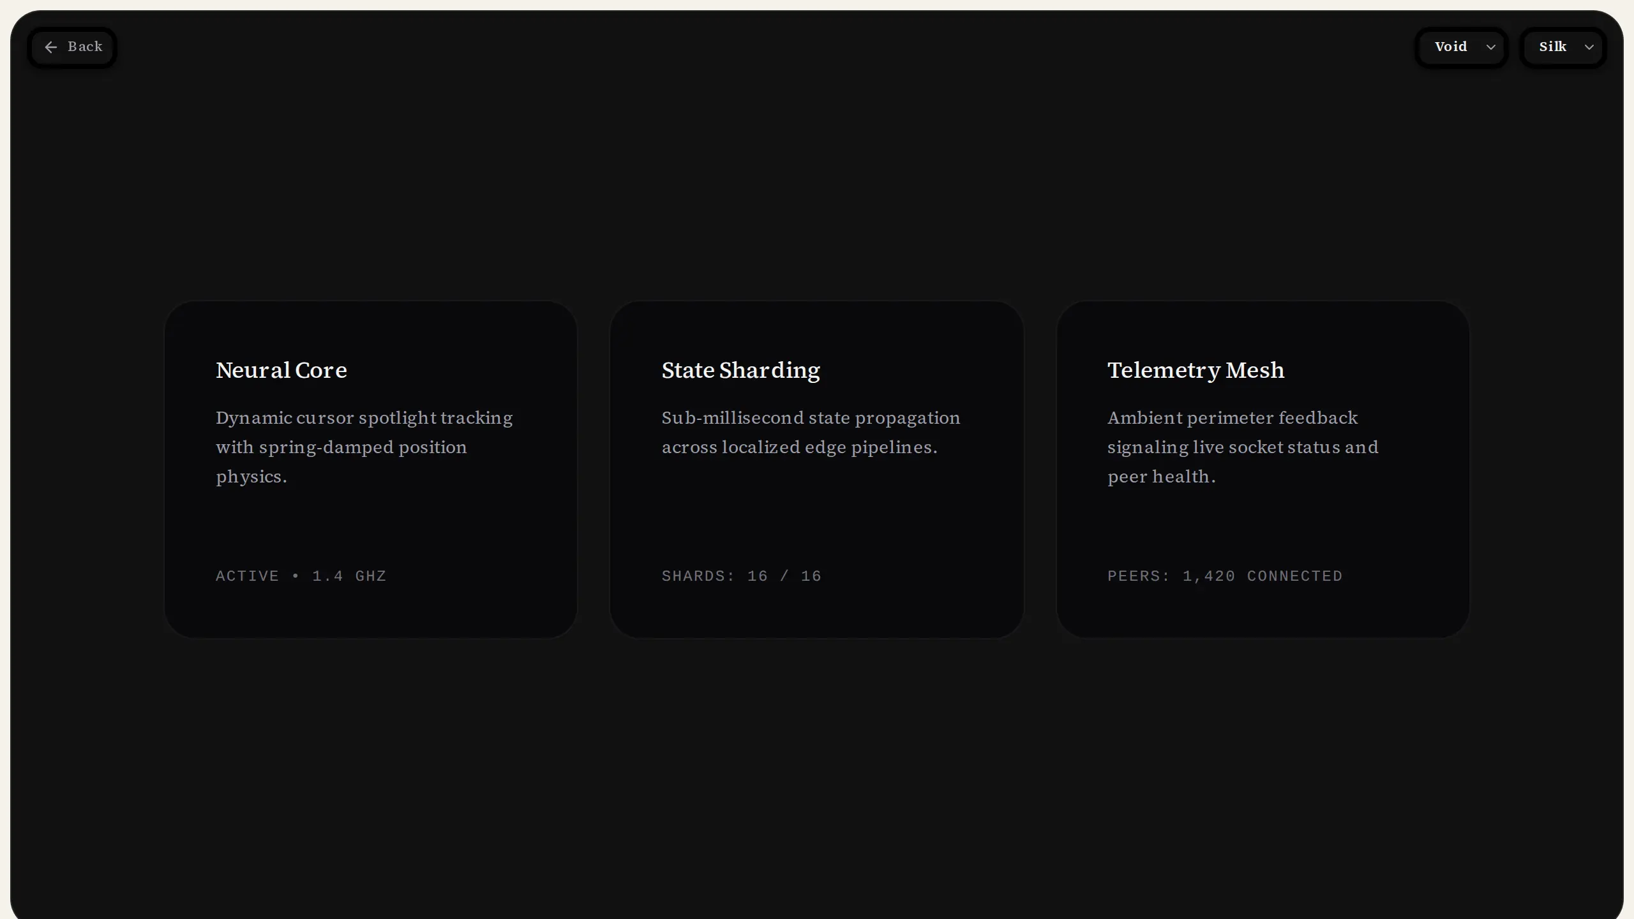Click the 'Ambient perimeter feedback' description
Screen dimensions: 1634x919
pos(1243,447)
